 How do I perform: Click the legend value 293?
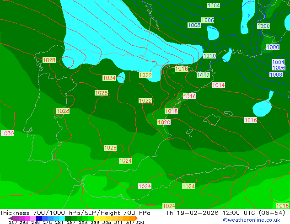83,222
